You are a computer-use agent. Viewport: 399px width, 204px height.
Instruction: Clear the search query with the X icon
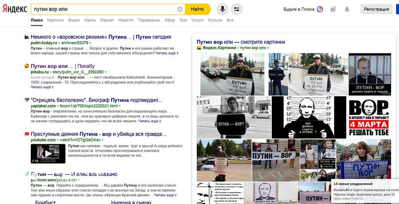(180, 10)
